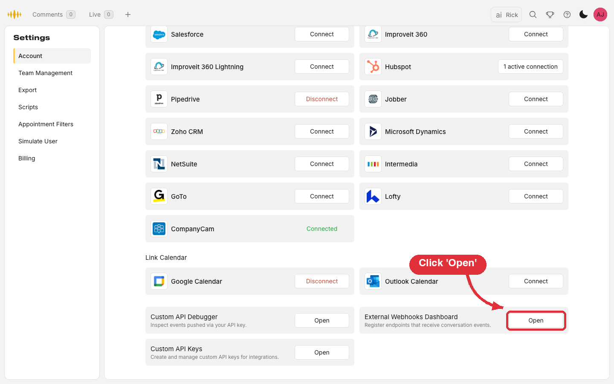Open Scripts settings page
The width and height of the screenshot is (614, 384).
coord(52,107)
